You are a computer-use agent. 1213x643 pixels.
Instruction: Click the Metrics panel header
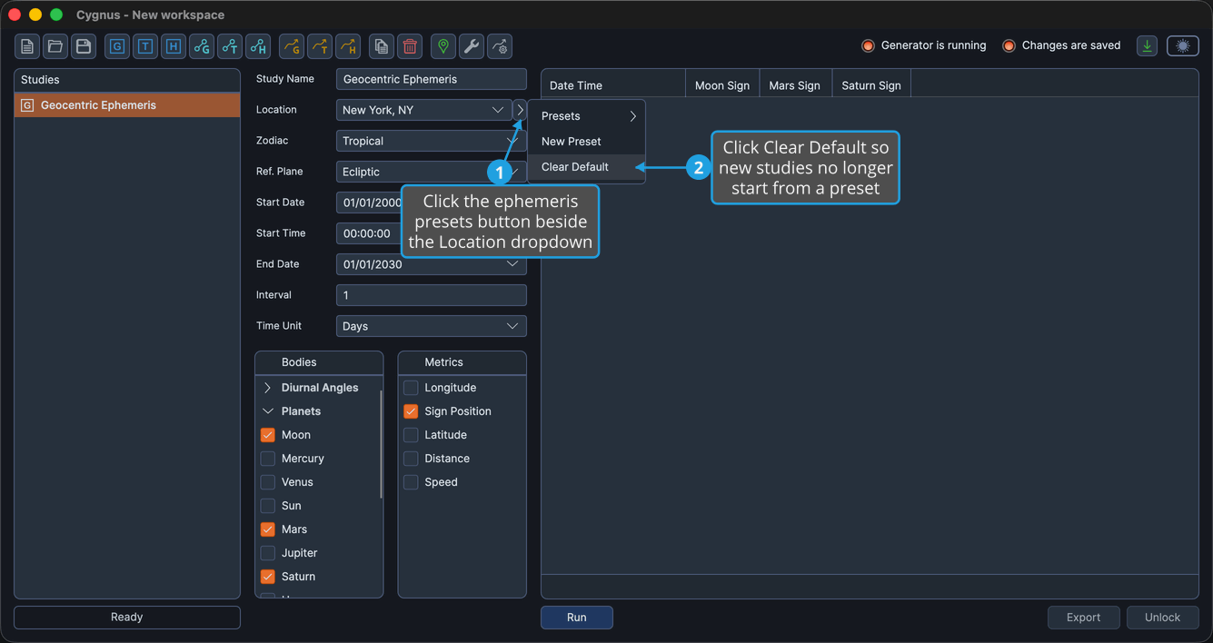(462, 362)
